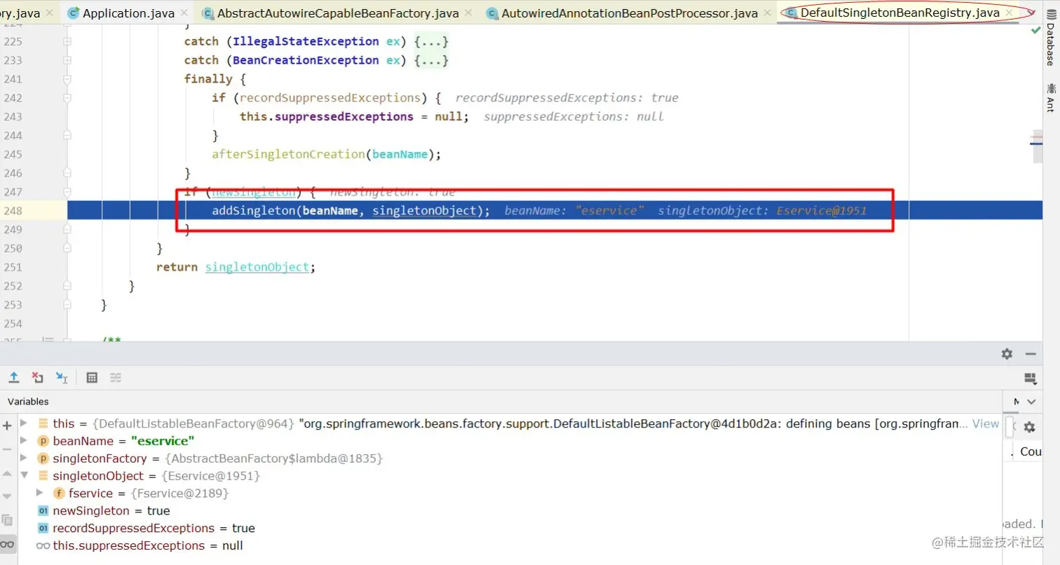
Task: Toggle the glasses watches-in-variables icon
Action: coord(7,544)
